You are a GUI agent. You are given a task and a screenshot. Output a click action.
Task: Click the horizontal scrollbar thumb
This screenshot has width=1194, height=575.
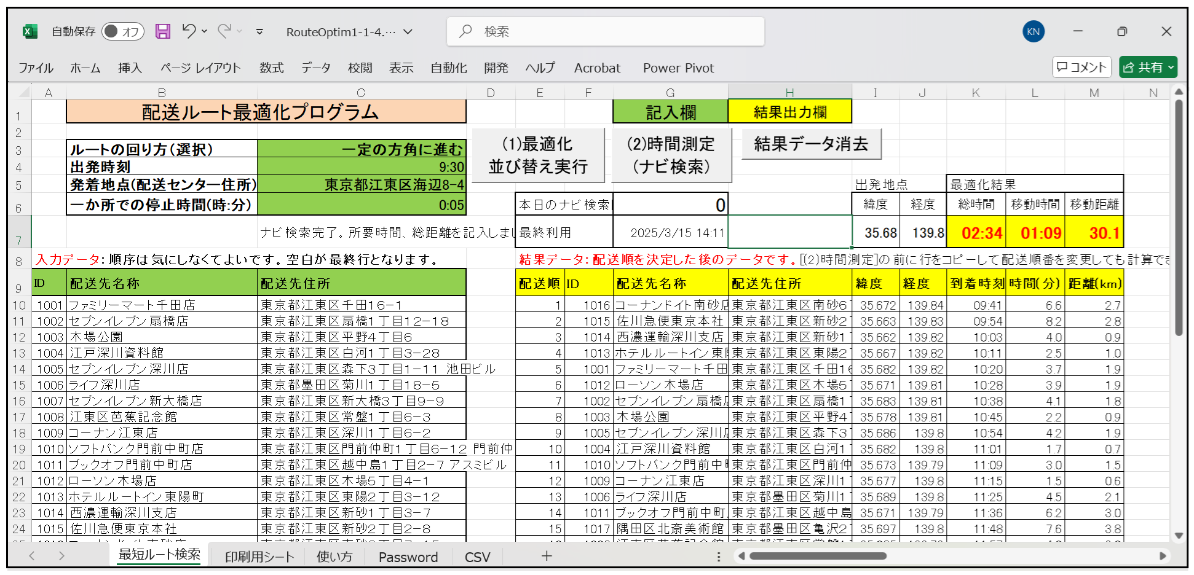pyautogui.click(x=818, y=556)
